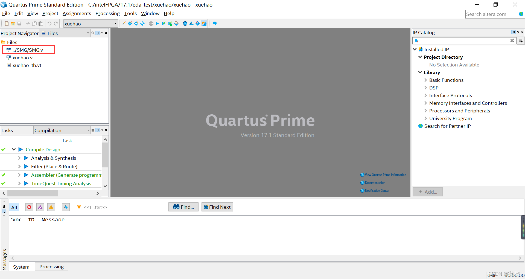Viewport: 525px width, 279px height.
Task: Open the Project Navigator Files dropdown
Action: 65,33
